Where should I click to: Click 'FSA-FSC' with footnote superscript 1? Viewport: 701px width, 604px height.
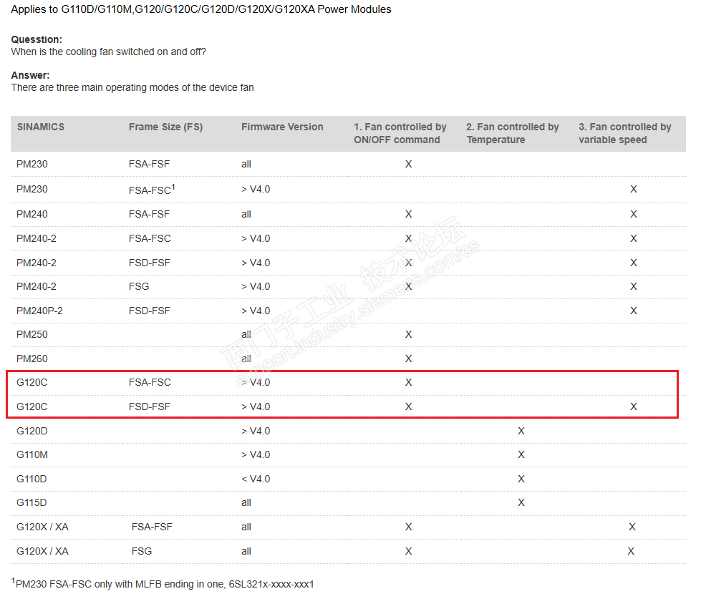point(152,190)
